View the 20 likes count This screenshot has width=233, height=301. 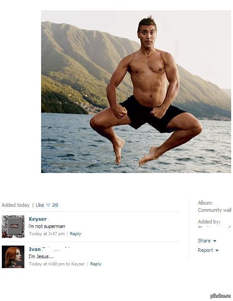pos(55,205)
